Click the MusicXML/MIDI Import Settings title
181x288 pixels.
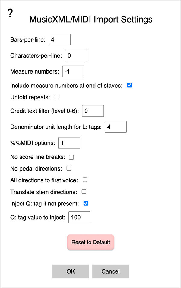(x=91, y=20)
